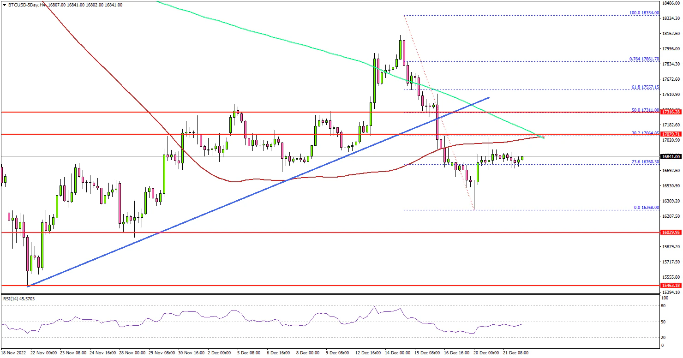Click the black current price tag 16841.00

[671, 156]
